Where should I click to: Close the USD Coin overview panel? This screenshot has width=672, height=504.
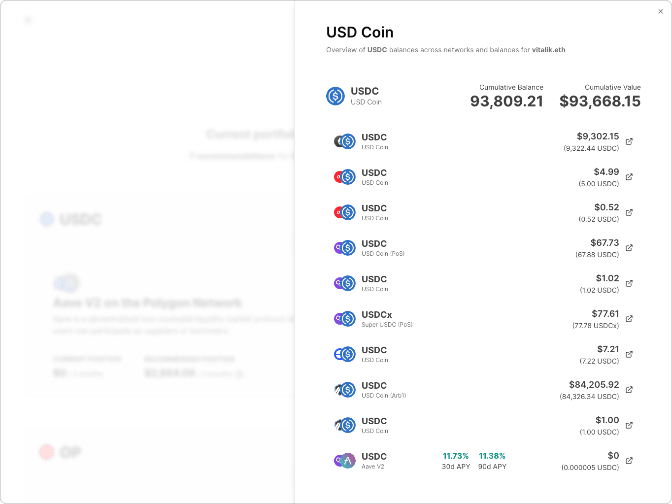point(661,11)
